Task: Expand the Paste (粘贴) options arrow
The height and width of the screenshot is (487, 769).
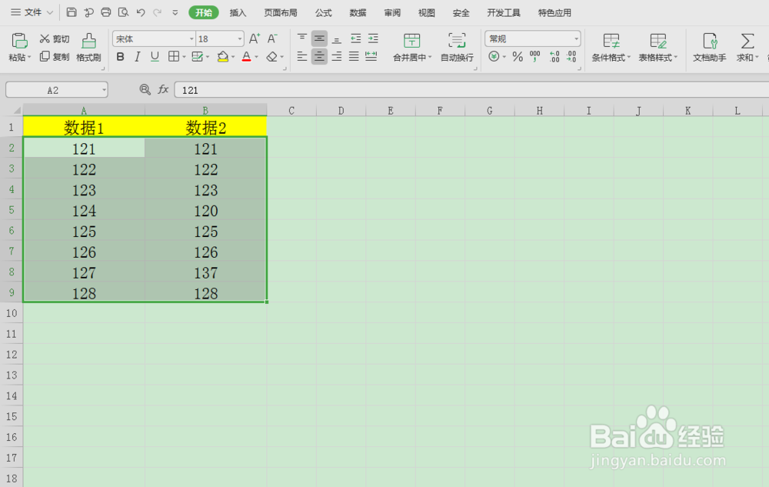Action: coord(29,58)
